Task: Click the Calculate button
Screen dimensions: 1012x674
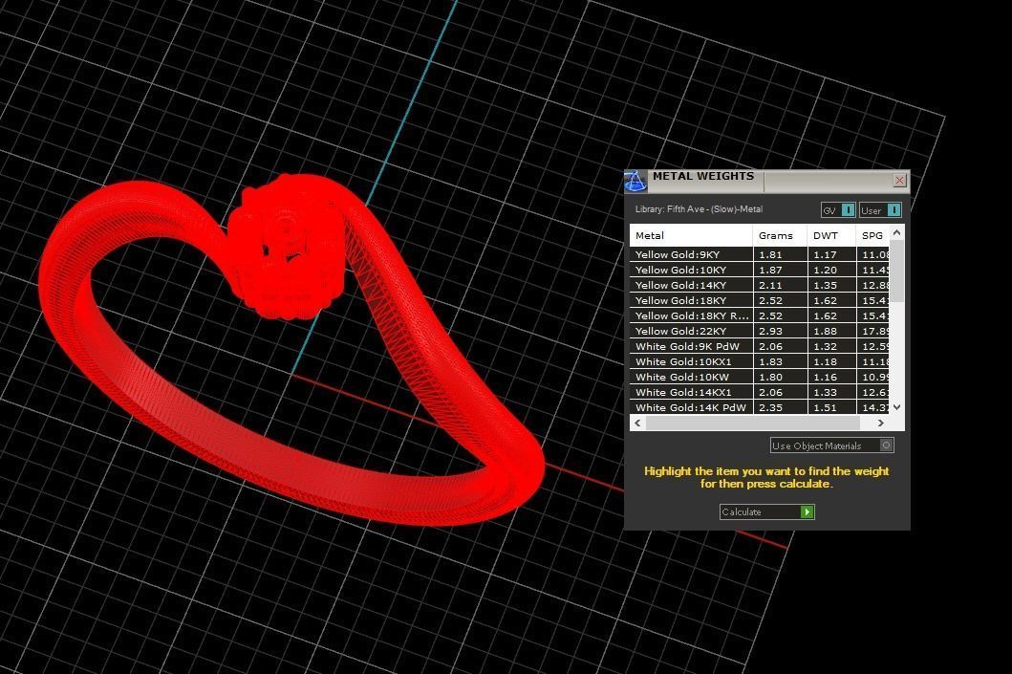Action: point(766,512)
